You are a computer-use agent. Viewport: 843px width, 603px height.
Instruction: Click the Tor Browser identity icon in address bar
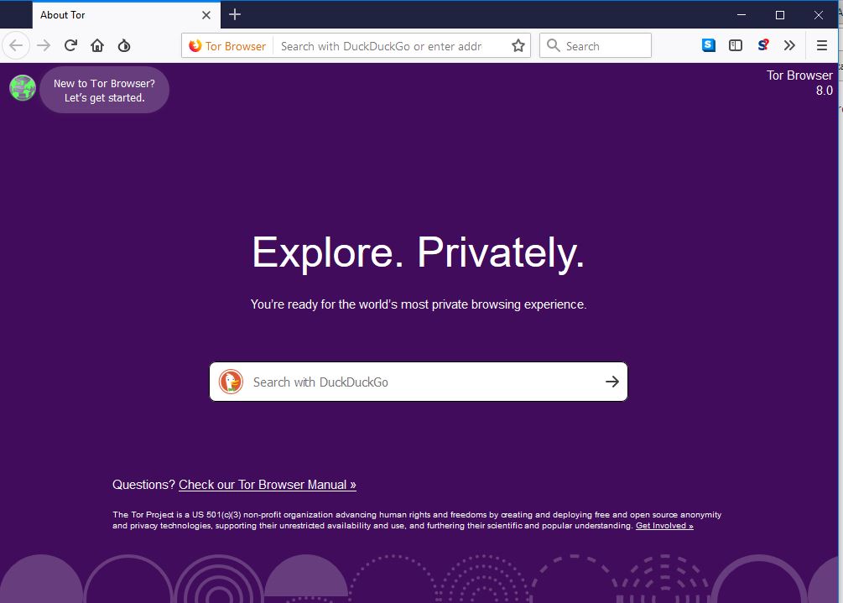click(228, 46)
